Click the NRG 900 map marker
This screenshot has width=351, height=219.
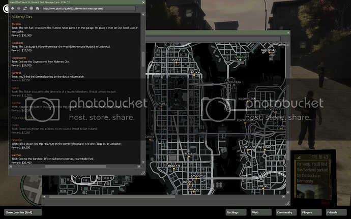(x=195, y=75)
